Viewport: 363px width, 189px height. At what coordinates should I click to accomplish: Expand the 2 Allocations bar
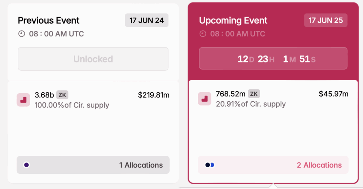click(x=273, y=165)
